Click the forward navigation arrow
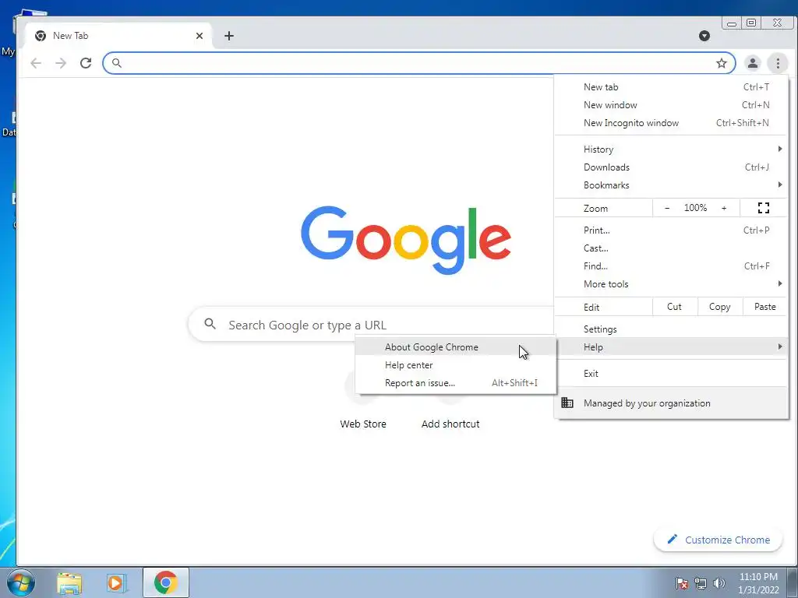The width and height of the screenshot is (798, 598). pos(61,63)
